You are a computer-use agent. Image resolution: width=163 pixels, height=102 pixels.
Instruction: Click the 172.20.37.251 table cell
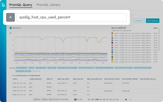pyautogui.click(x=125, y=83)
